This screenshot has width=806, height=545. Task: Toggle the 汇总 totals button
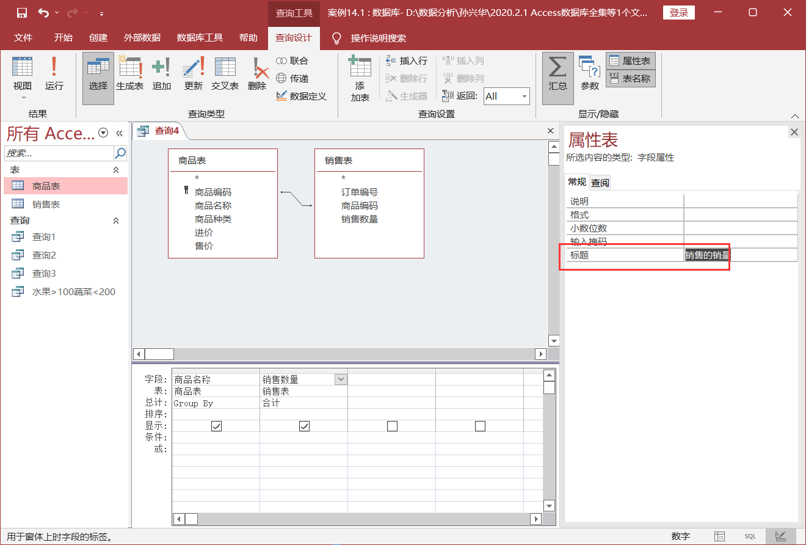point(557,78)
